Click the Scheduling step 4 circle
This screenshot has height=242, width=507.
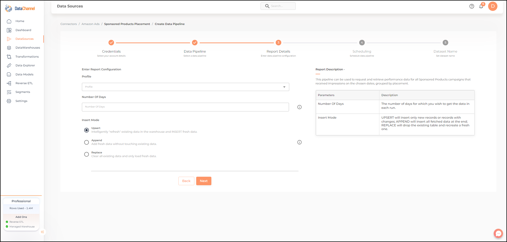pos(362,42)
